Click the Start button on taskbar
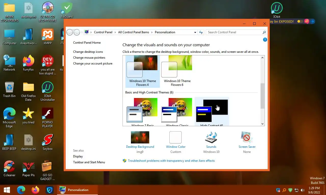Viewport: 326px width, 195px height. (x=7, y=190)
